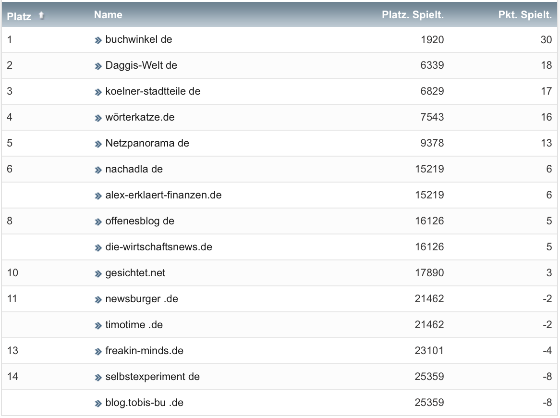Open the Netzpanorama de link
Image resolution: width=560 pixels, height=418 pixels.
point(147,143)
